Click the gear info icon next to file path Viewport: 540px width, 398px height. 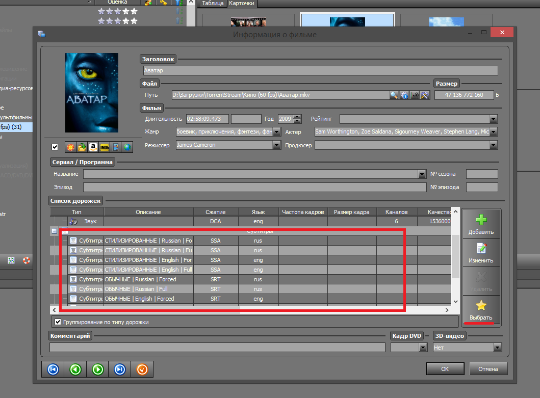click(404, 95)
